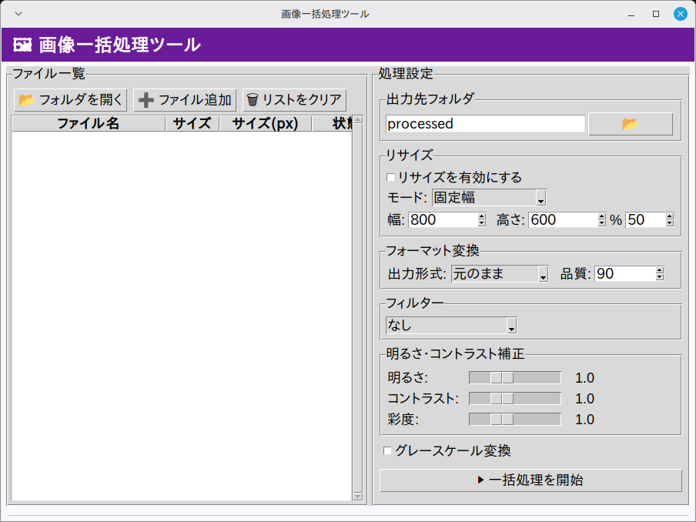Browse for output folder with folder icon button
This screenshot has width=696, height=522.
tap(631, 124)
